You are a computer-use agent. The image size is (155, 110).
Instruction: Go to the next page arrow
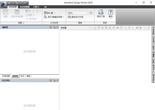click(145, 28)
